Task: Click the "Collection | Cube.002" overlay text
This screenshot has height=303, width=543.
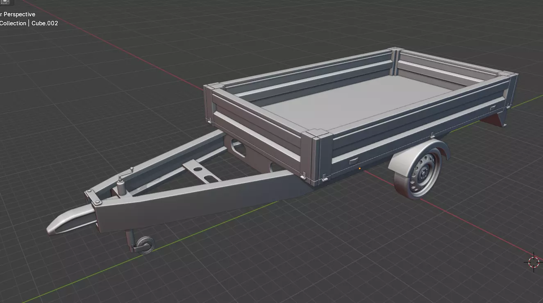Action: tap(29, 23)
